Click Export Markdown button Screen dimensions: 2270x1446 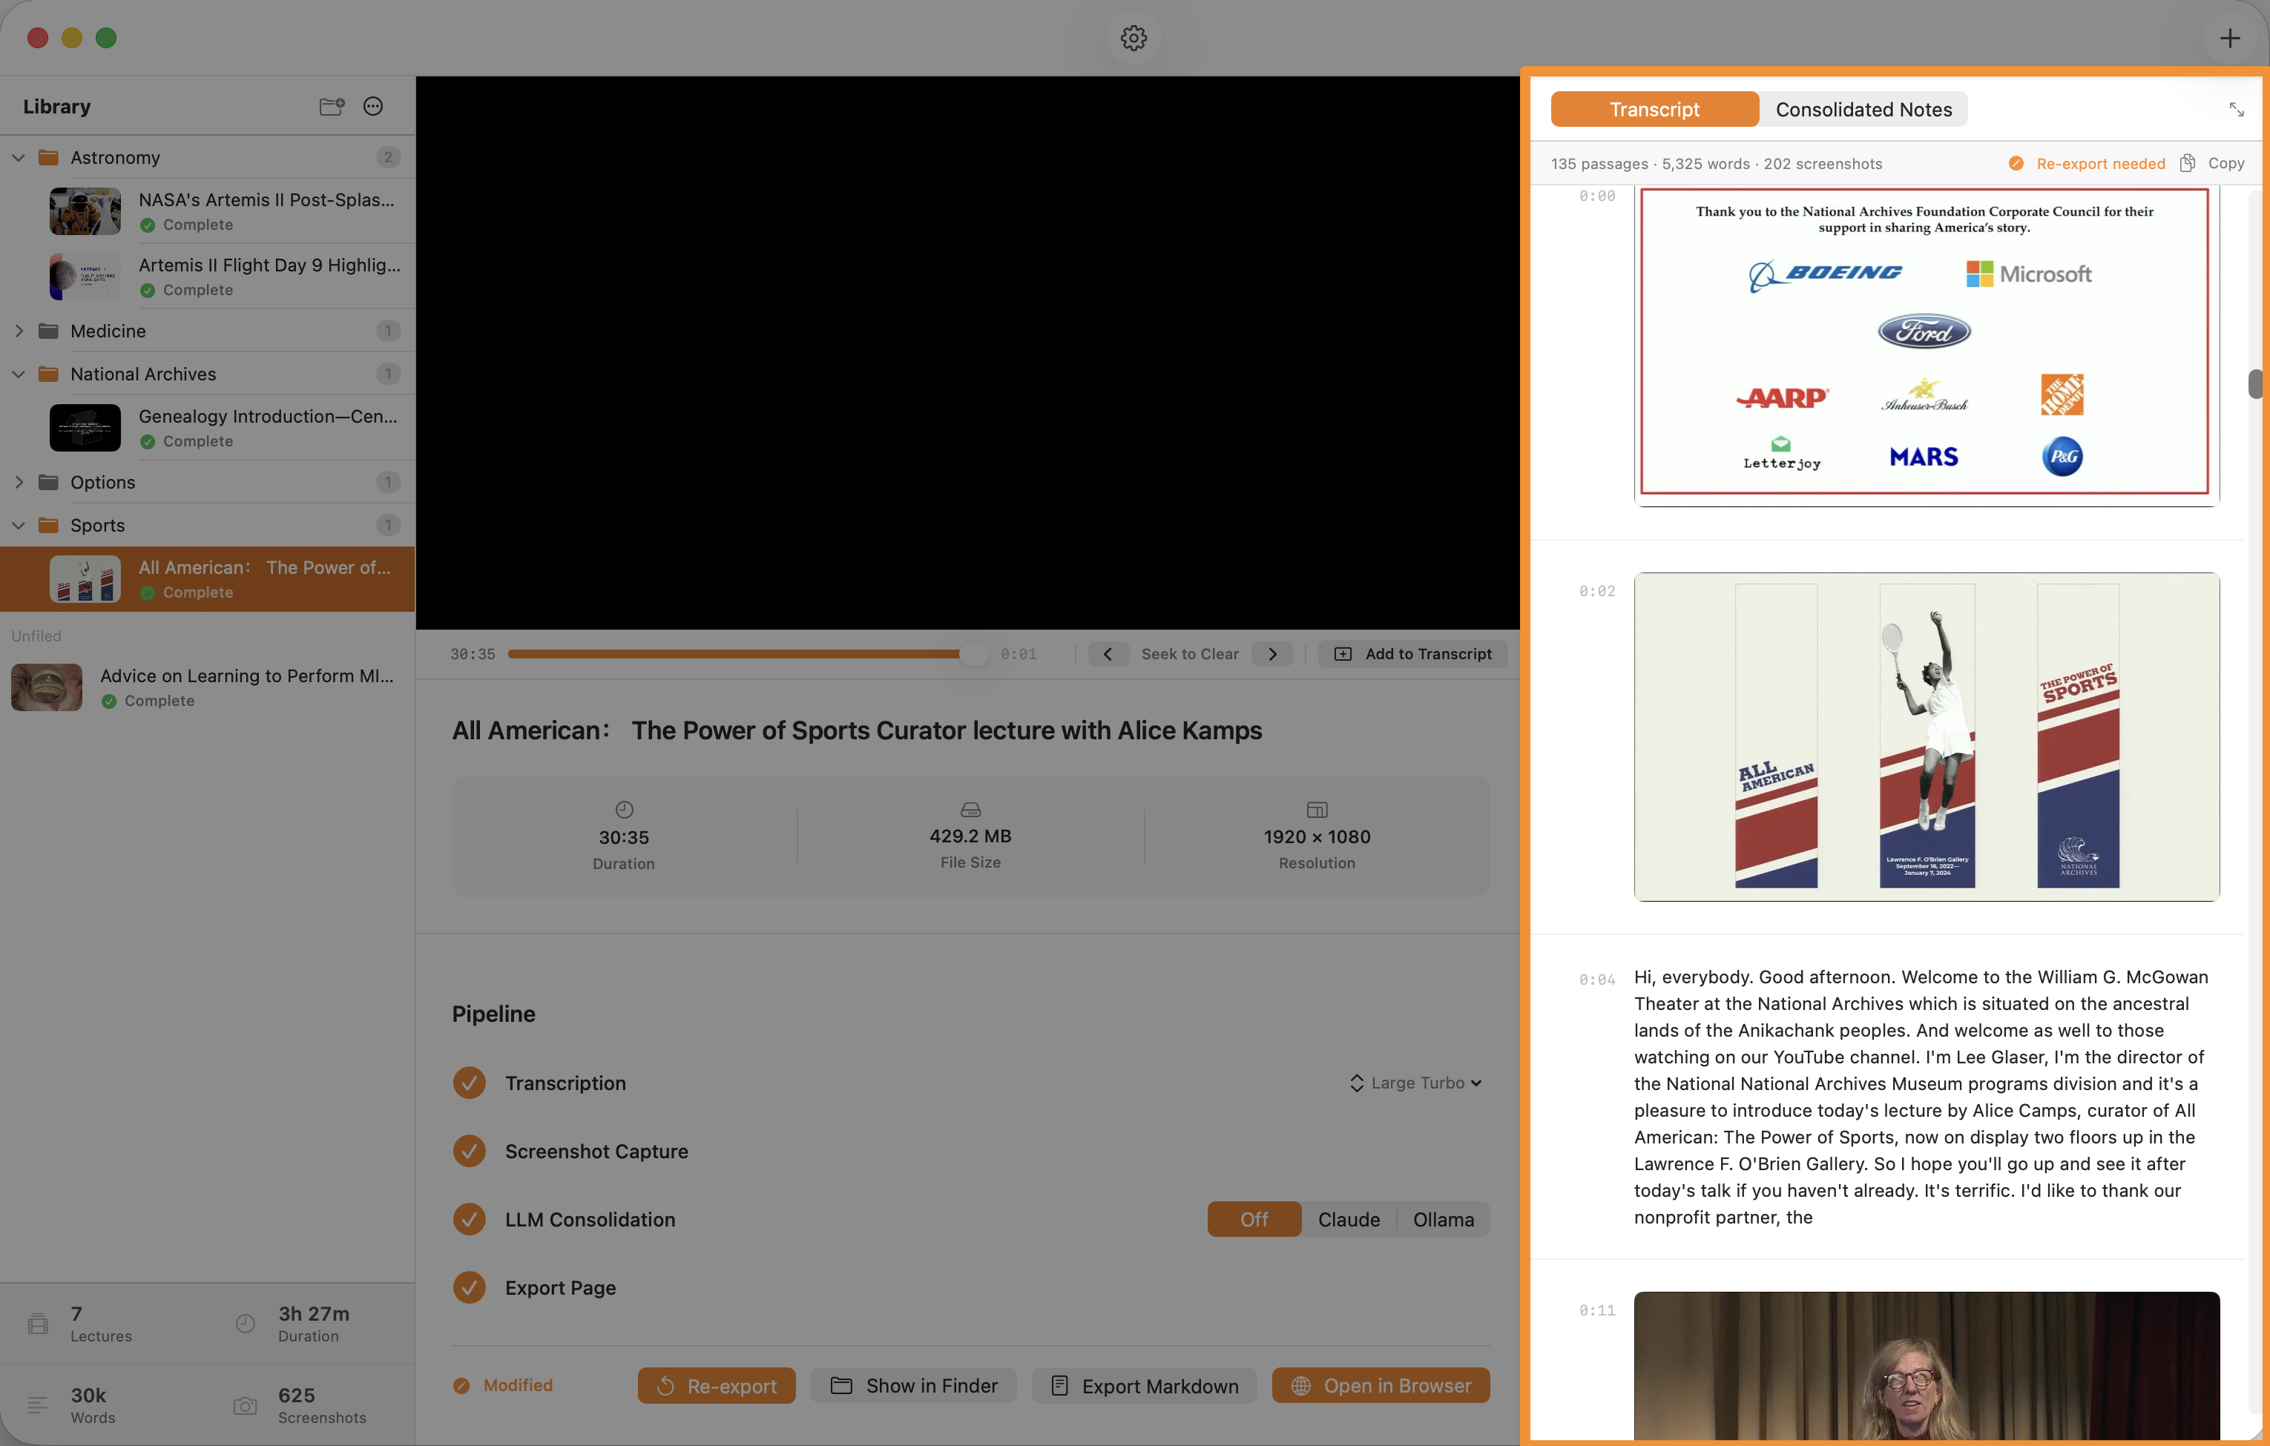[1145, 1386]
